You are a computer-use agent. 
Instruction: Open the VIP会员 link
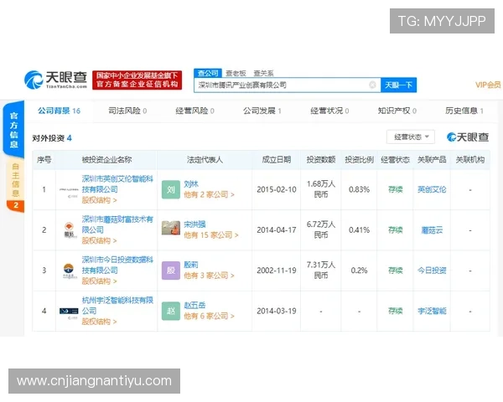tap(488, 85)
